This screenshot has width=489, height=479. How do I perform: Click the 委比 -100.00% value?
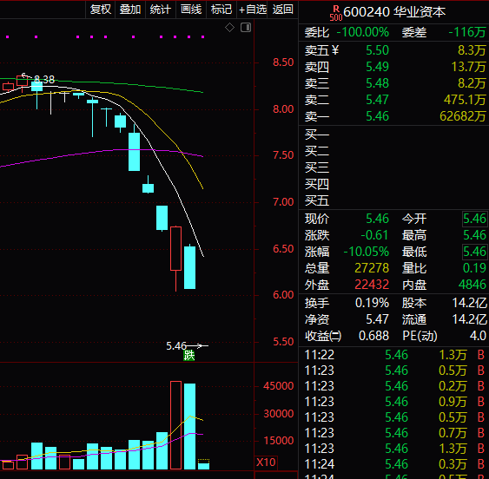pyautogui.click(x=363, y=32)
